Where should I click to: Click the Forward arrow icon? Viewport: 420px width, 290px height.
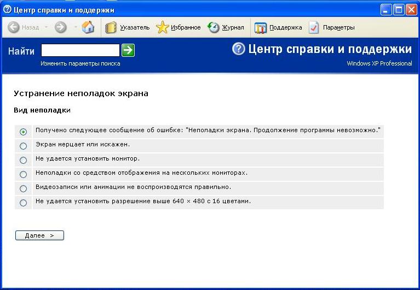61,27
